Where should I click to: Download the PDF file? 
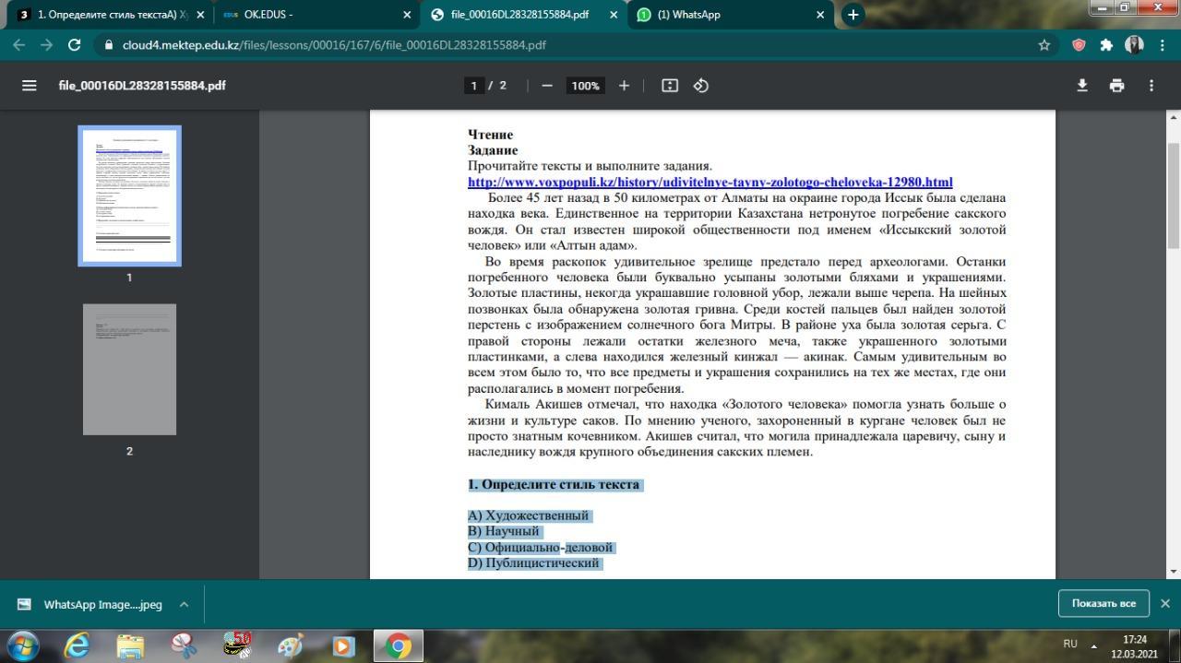pyautogui.click(x=1082, y=86)
